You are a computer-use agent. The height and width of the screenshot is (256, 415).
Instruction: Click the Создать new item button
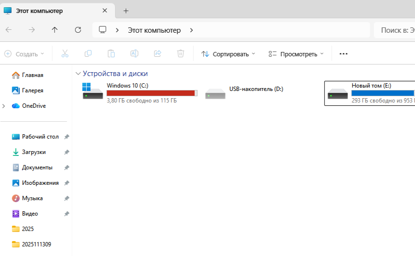24,54
